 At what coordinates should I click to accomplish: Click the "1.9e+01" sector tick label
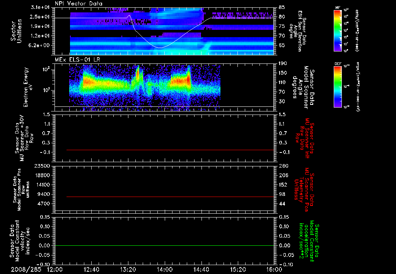tap(40, 26)
